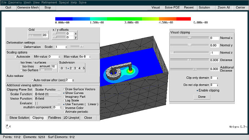Click the Normal z slider
The height and width of the screenshot is (140, 249).
click(x=189, y=52)
